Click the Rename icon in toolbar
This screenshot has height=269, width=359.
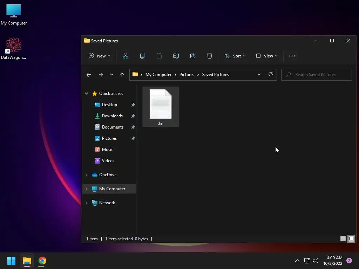pos(176,56)
